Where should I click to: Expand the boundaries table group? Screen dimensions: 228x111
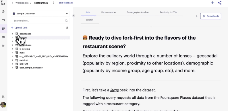point(12,34)
